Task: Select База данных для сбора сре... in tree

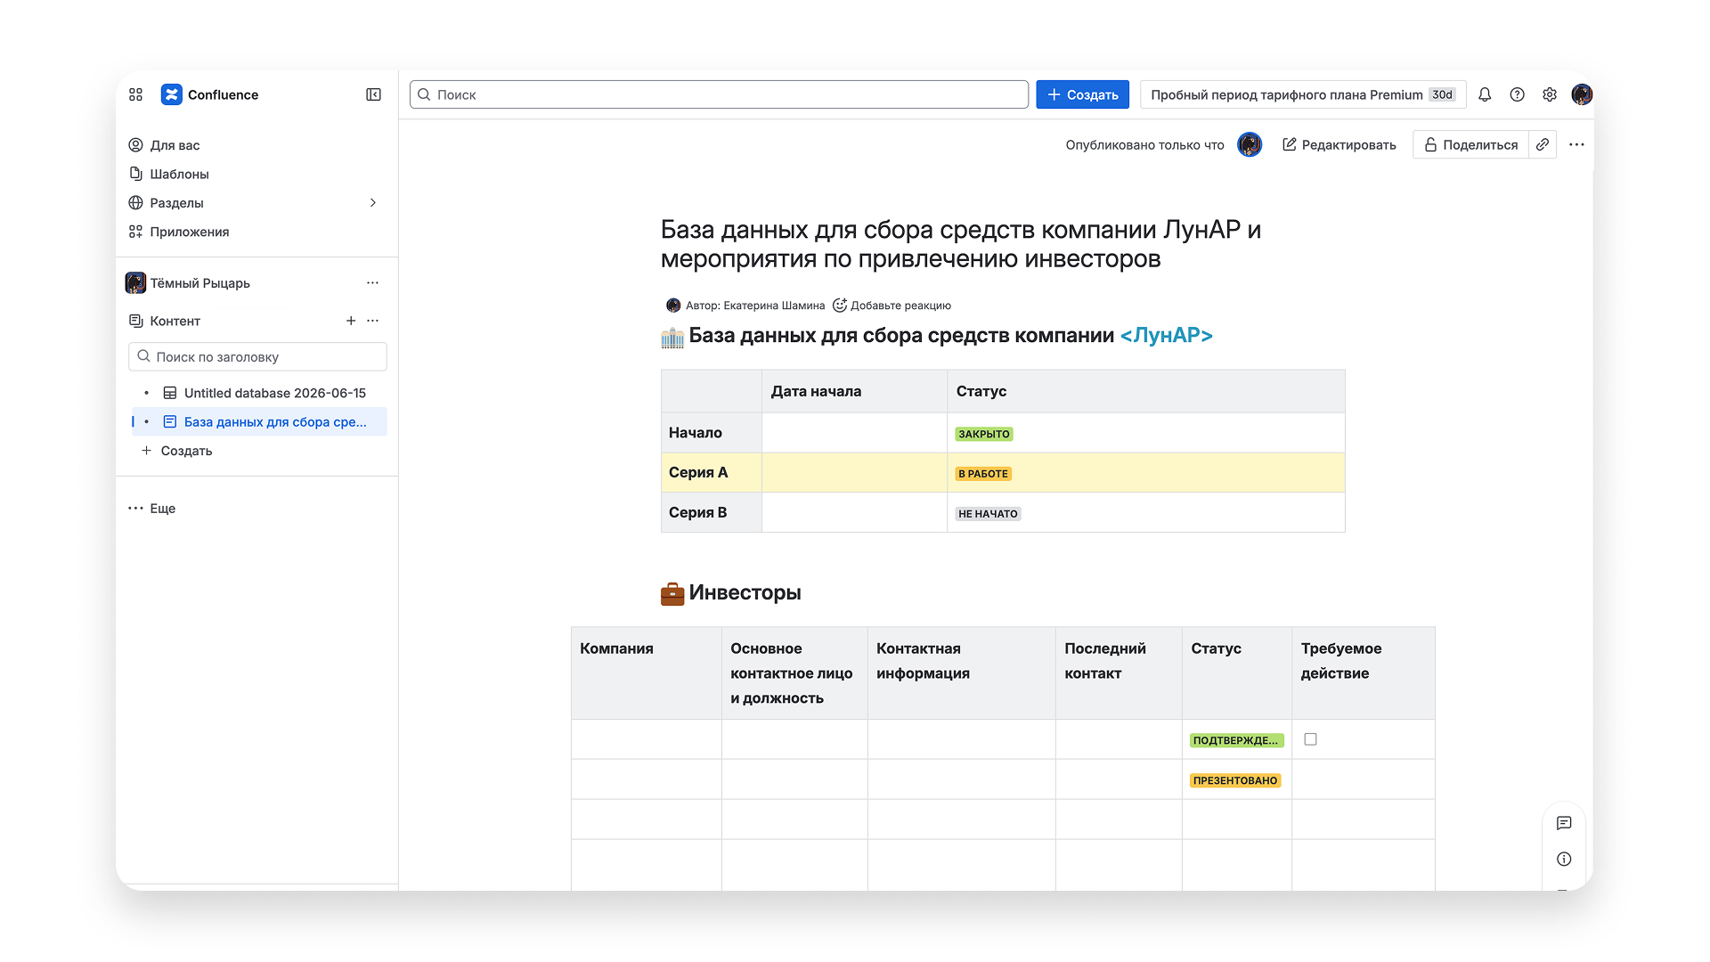Action: tap(260, 422)
